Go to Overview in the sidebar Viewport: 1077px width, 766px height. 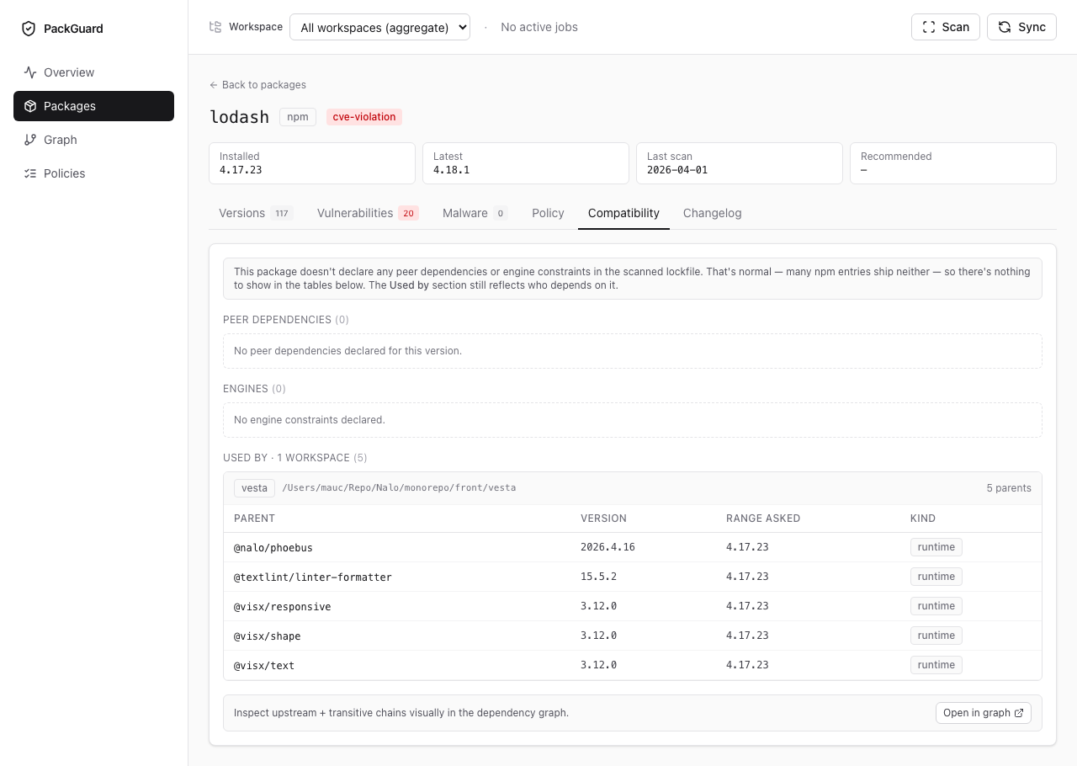coord(93,72)
